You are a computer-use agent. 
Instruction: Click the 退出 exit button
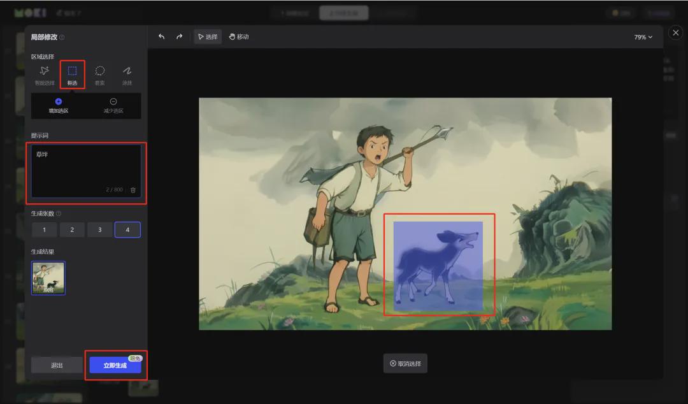[57, 365]
